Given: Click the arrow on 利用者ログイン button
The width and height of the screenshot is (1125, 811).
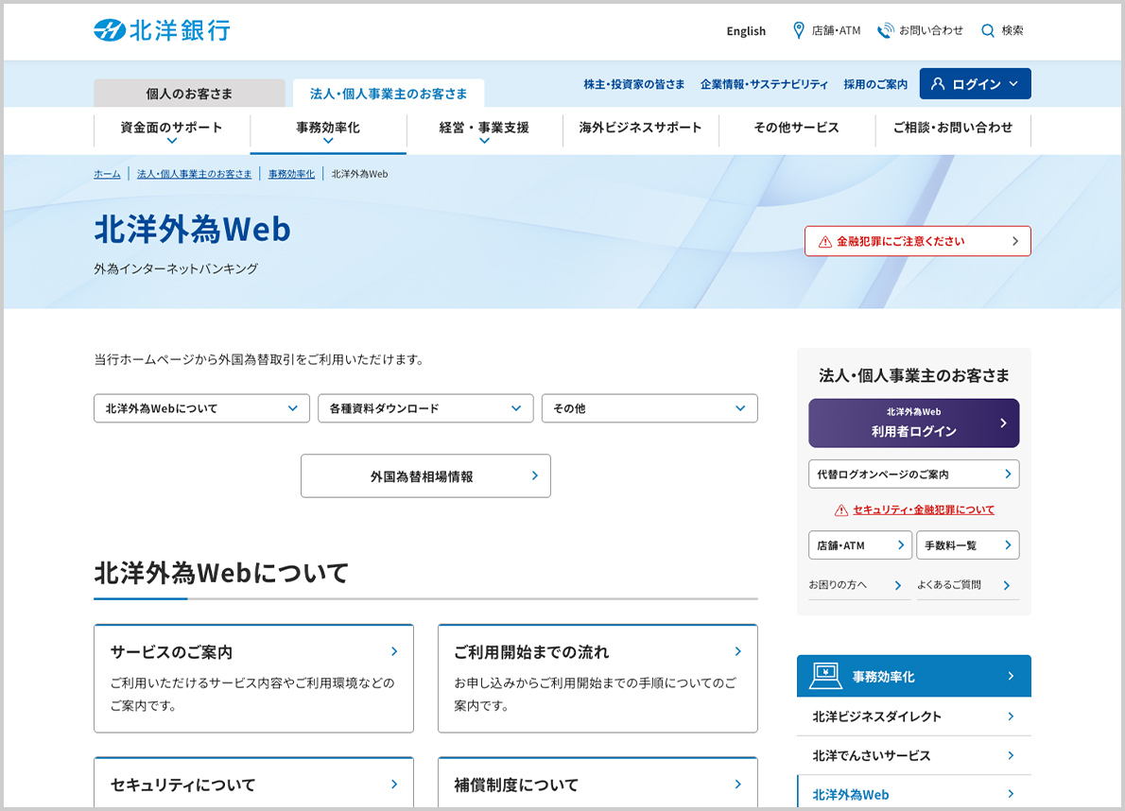Looking at the screenshot, I should (x=1003, y=423).
